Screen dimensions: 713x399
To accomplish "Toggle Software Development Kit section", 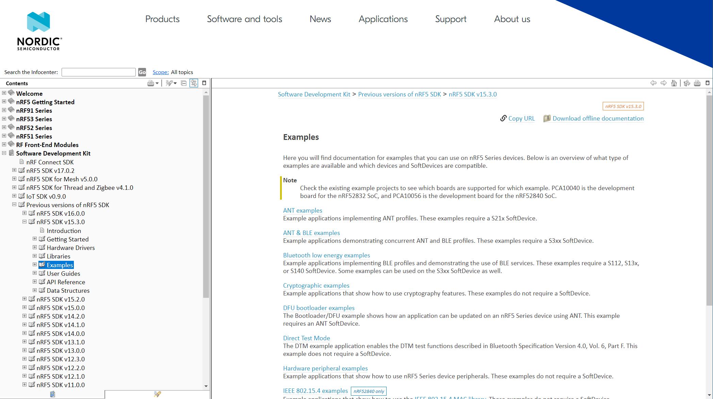I will 4,153.
